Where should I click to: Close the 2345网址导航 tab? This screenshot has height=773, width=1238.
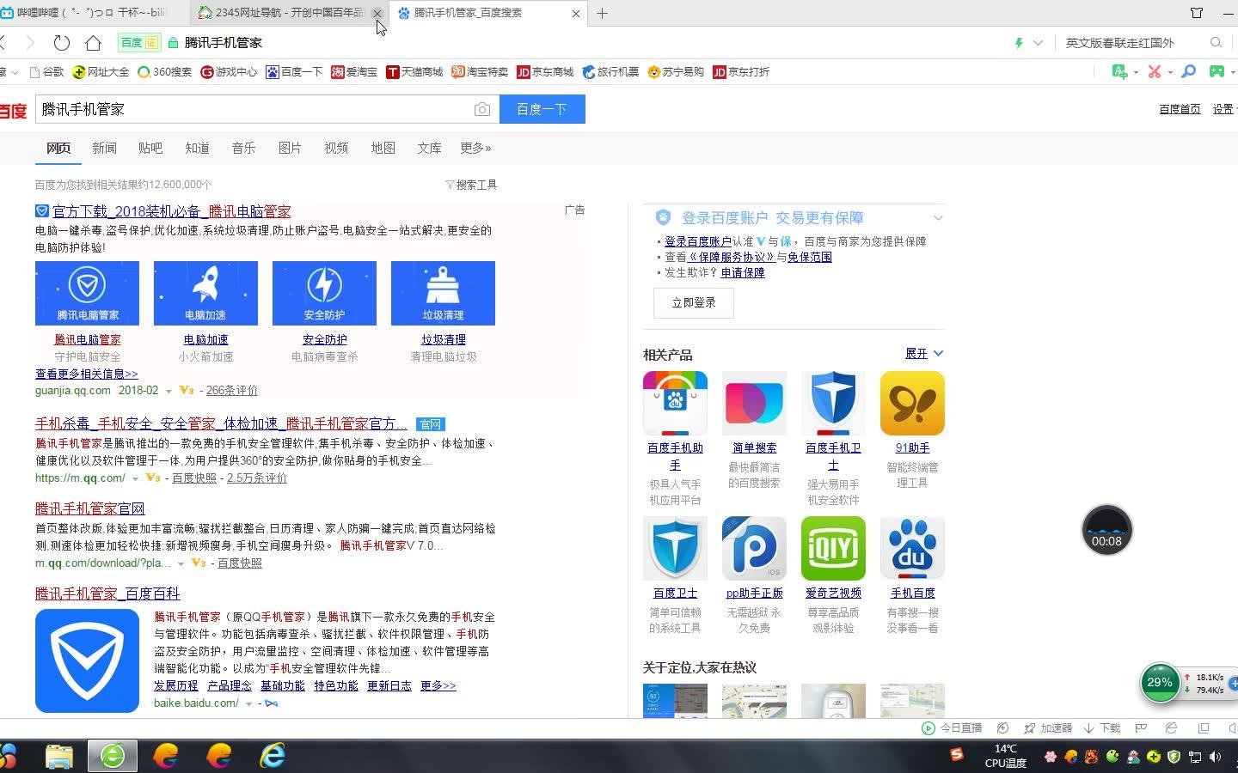pos(377,13)
